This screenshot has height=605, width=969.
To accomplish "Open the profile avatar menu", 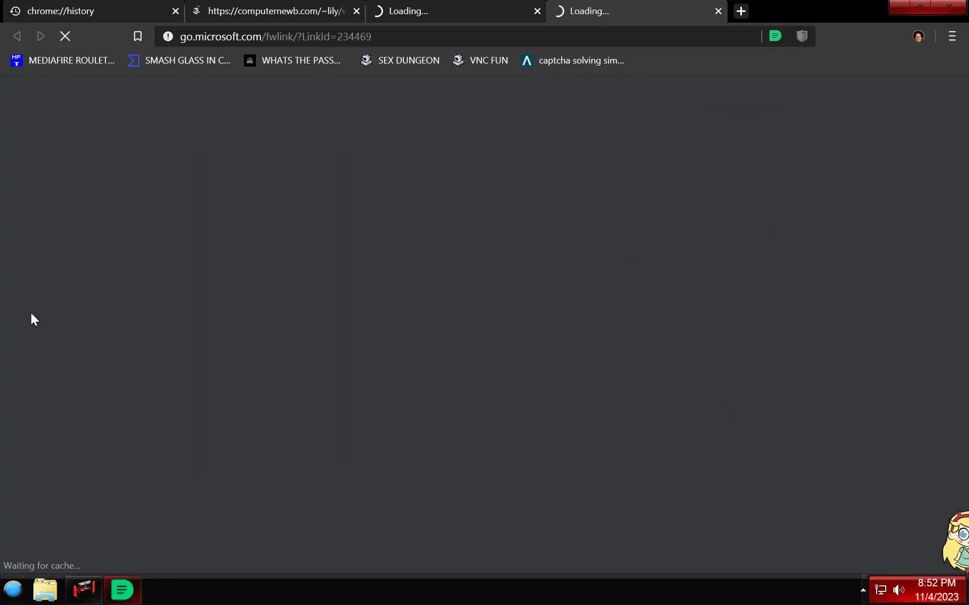I will [919, 36].
